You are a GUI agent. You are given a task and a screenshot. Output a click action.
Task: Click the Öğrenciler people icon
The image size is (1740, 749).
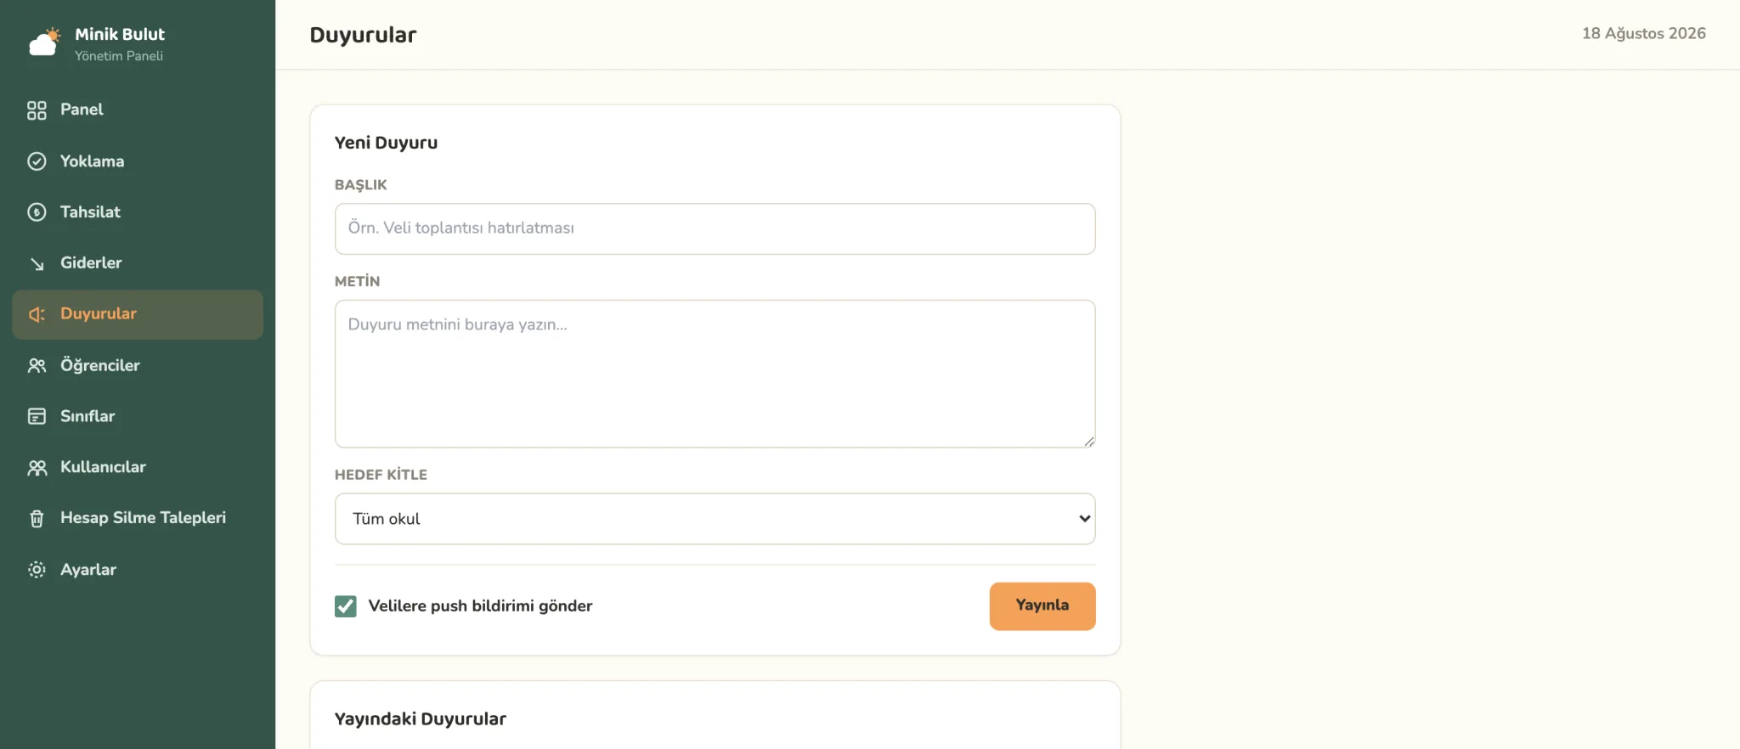(37, 365)
